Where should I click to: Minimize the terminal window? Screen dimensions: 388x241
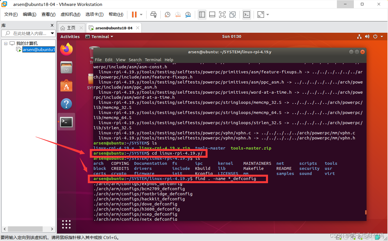(351, 52)
